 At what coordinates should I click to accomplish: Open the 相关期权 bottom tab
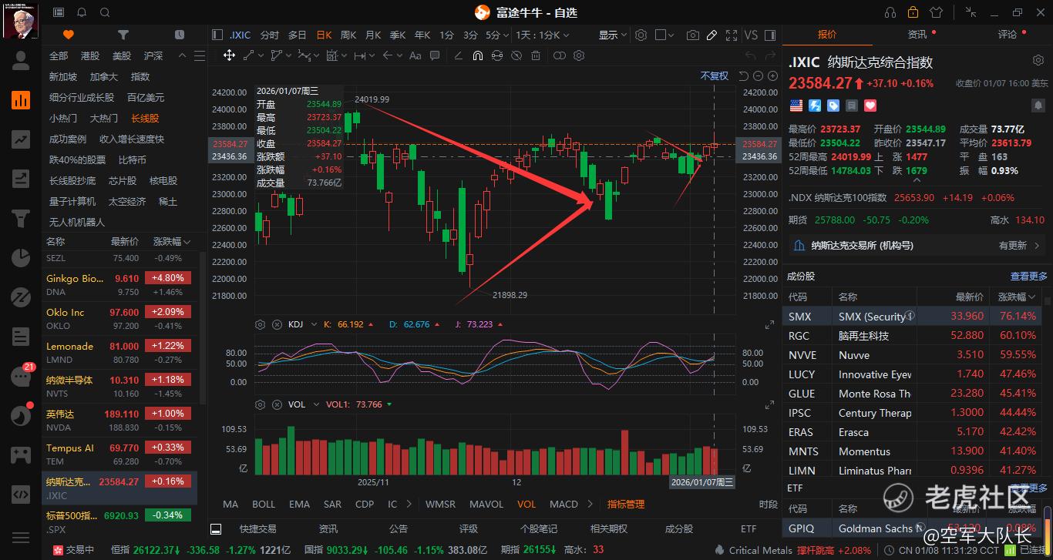click(609, 529)
